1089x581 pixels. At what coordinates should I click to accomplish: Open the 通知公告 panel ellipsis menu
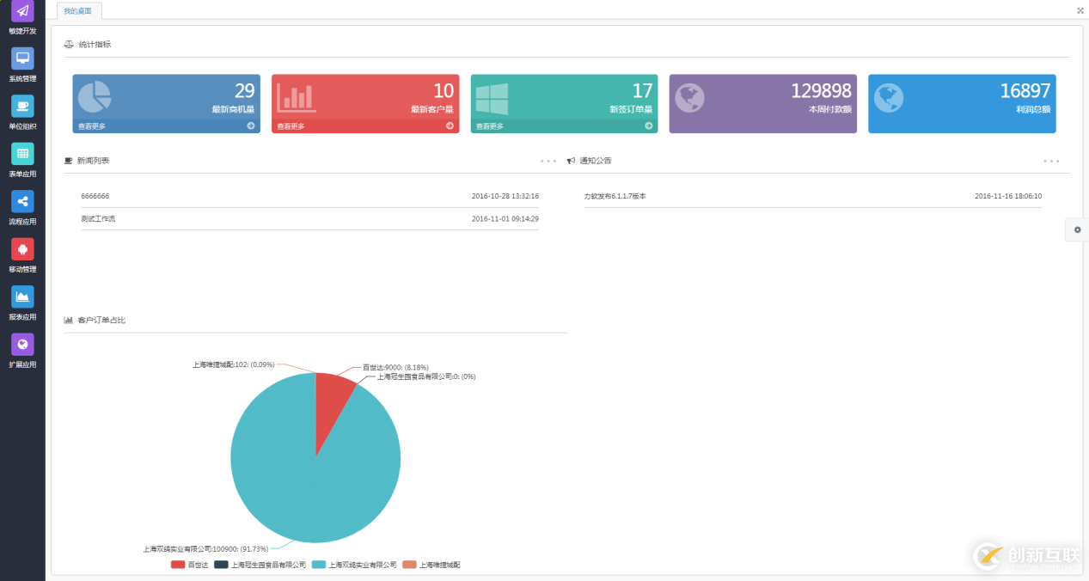pyautogui.click(x=1051, y=161)
